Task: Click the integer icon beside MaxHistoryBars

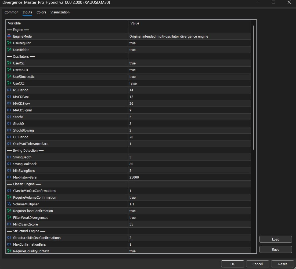Action: coord(9,177)
